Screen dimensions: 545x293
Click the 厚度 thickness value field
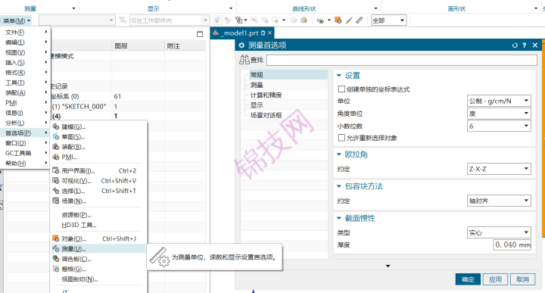click(x=512, y=245)
